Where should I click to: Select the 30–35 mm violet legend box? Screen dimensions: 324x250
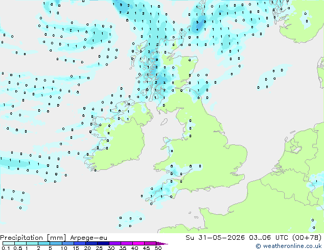115,243
